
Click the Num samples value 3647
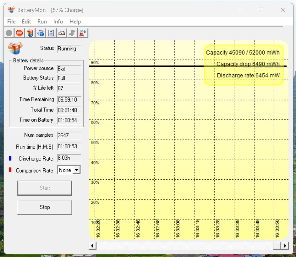tap(69, 135)
